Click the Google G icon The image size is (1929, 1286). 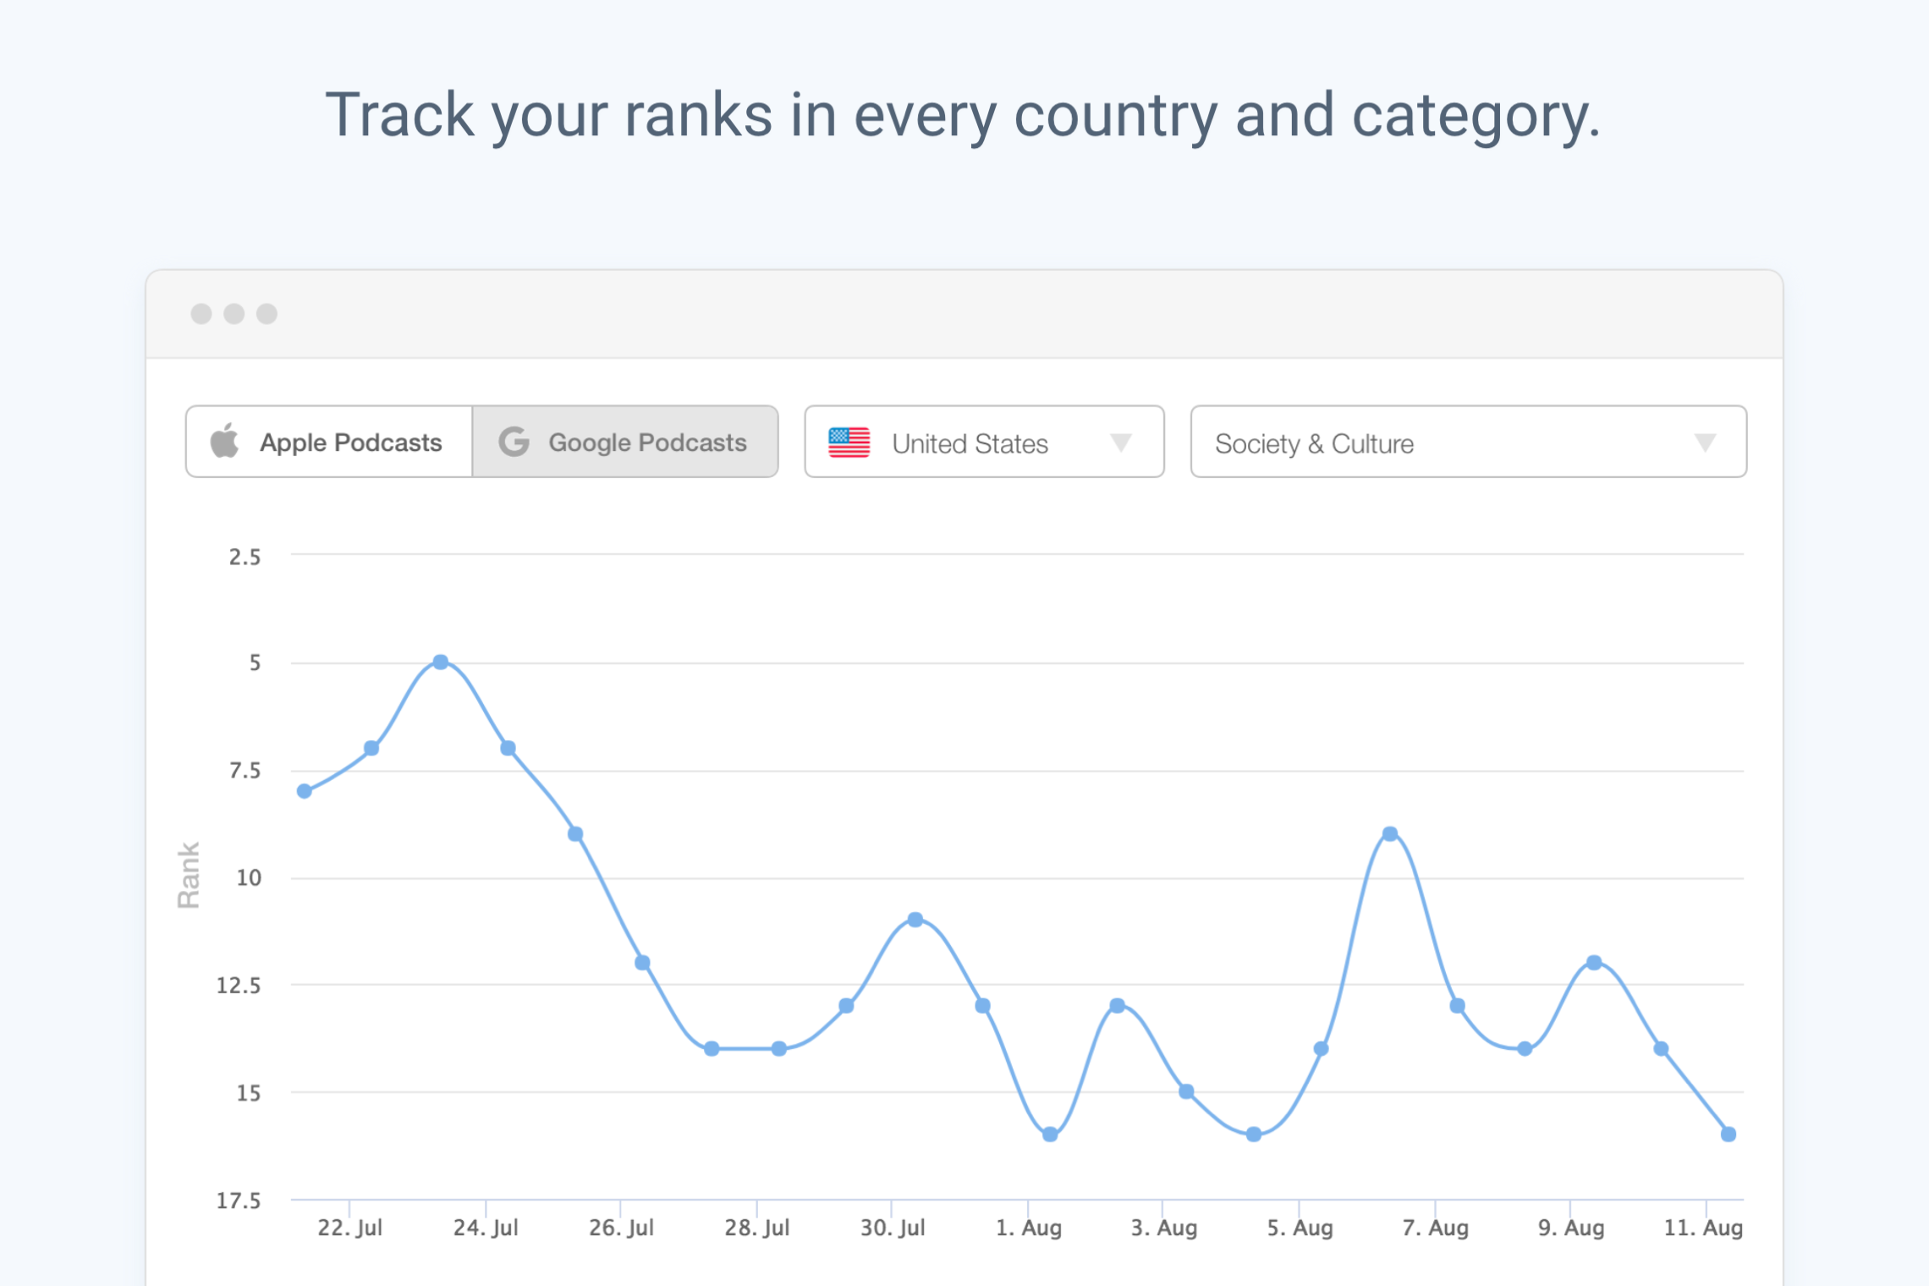pos(514,442)
